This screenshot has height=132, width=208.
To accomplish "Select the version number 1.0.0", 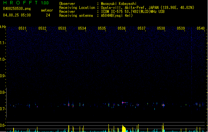I will click(45, 3).
